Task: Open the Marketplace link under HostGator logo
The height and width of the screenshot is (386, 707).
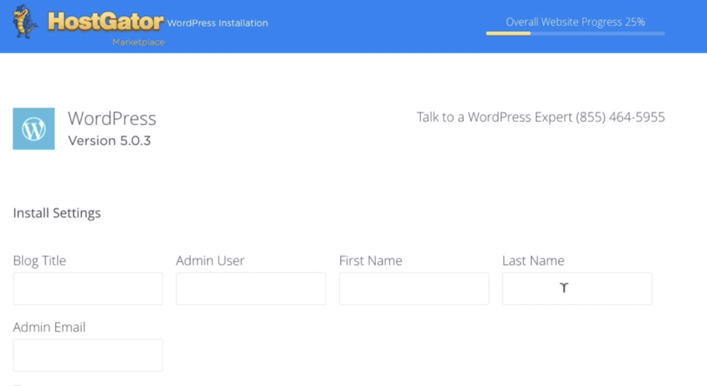Action: pyautogui.click(x=138, y=42)
